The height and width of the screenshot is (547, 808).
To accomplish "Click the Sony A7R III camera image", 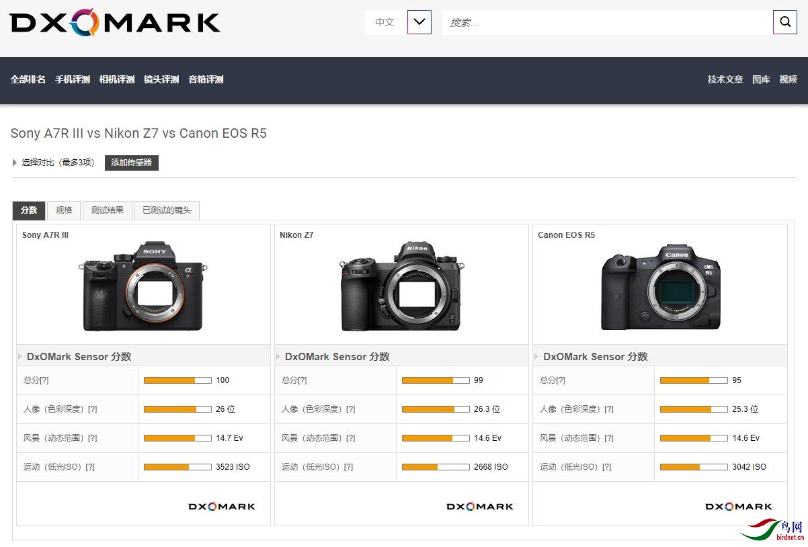I will 143,286.
